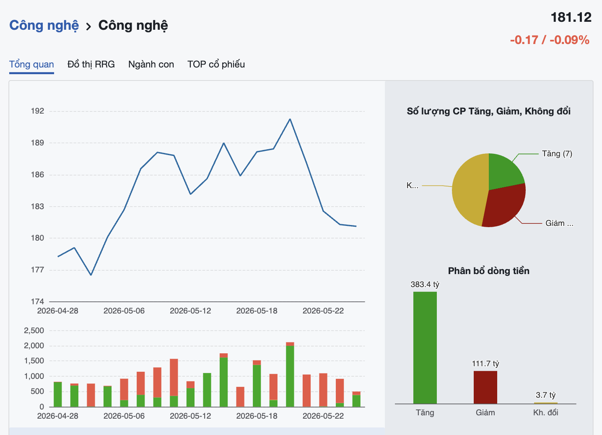Switch to the Tổng quan tab
Screen dimensions: 602x435
(31, 64)
